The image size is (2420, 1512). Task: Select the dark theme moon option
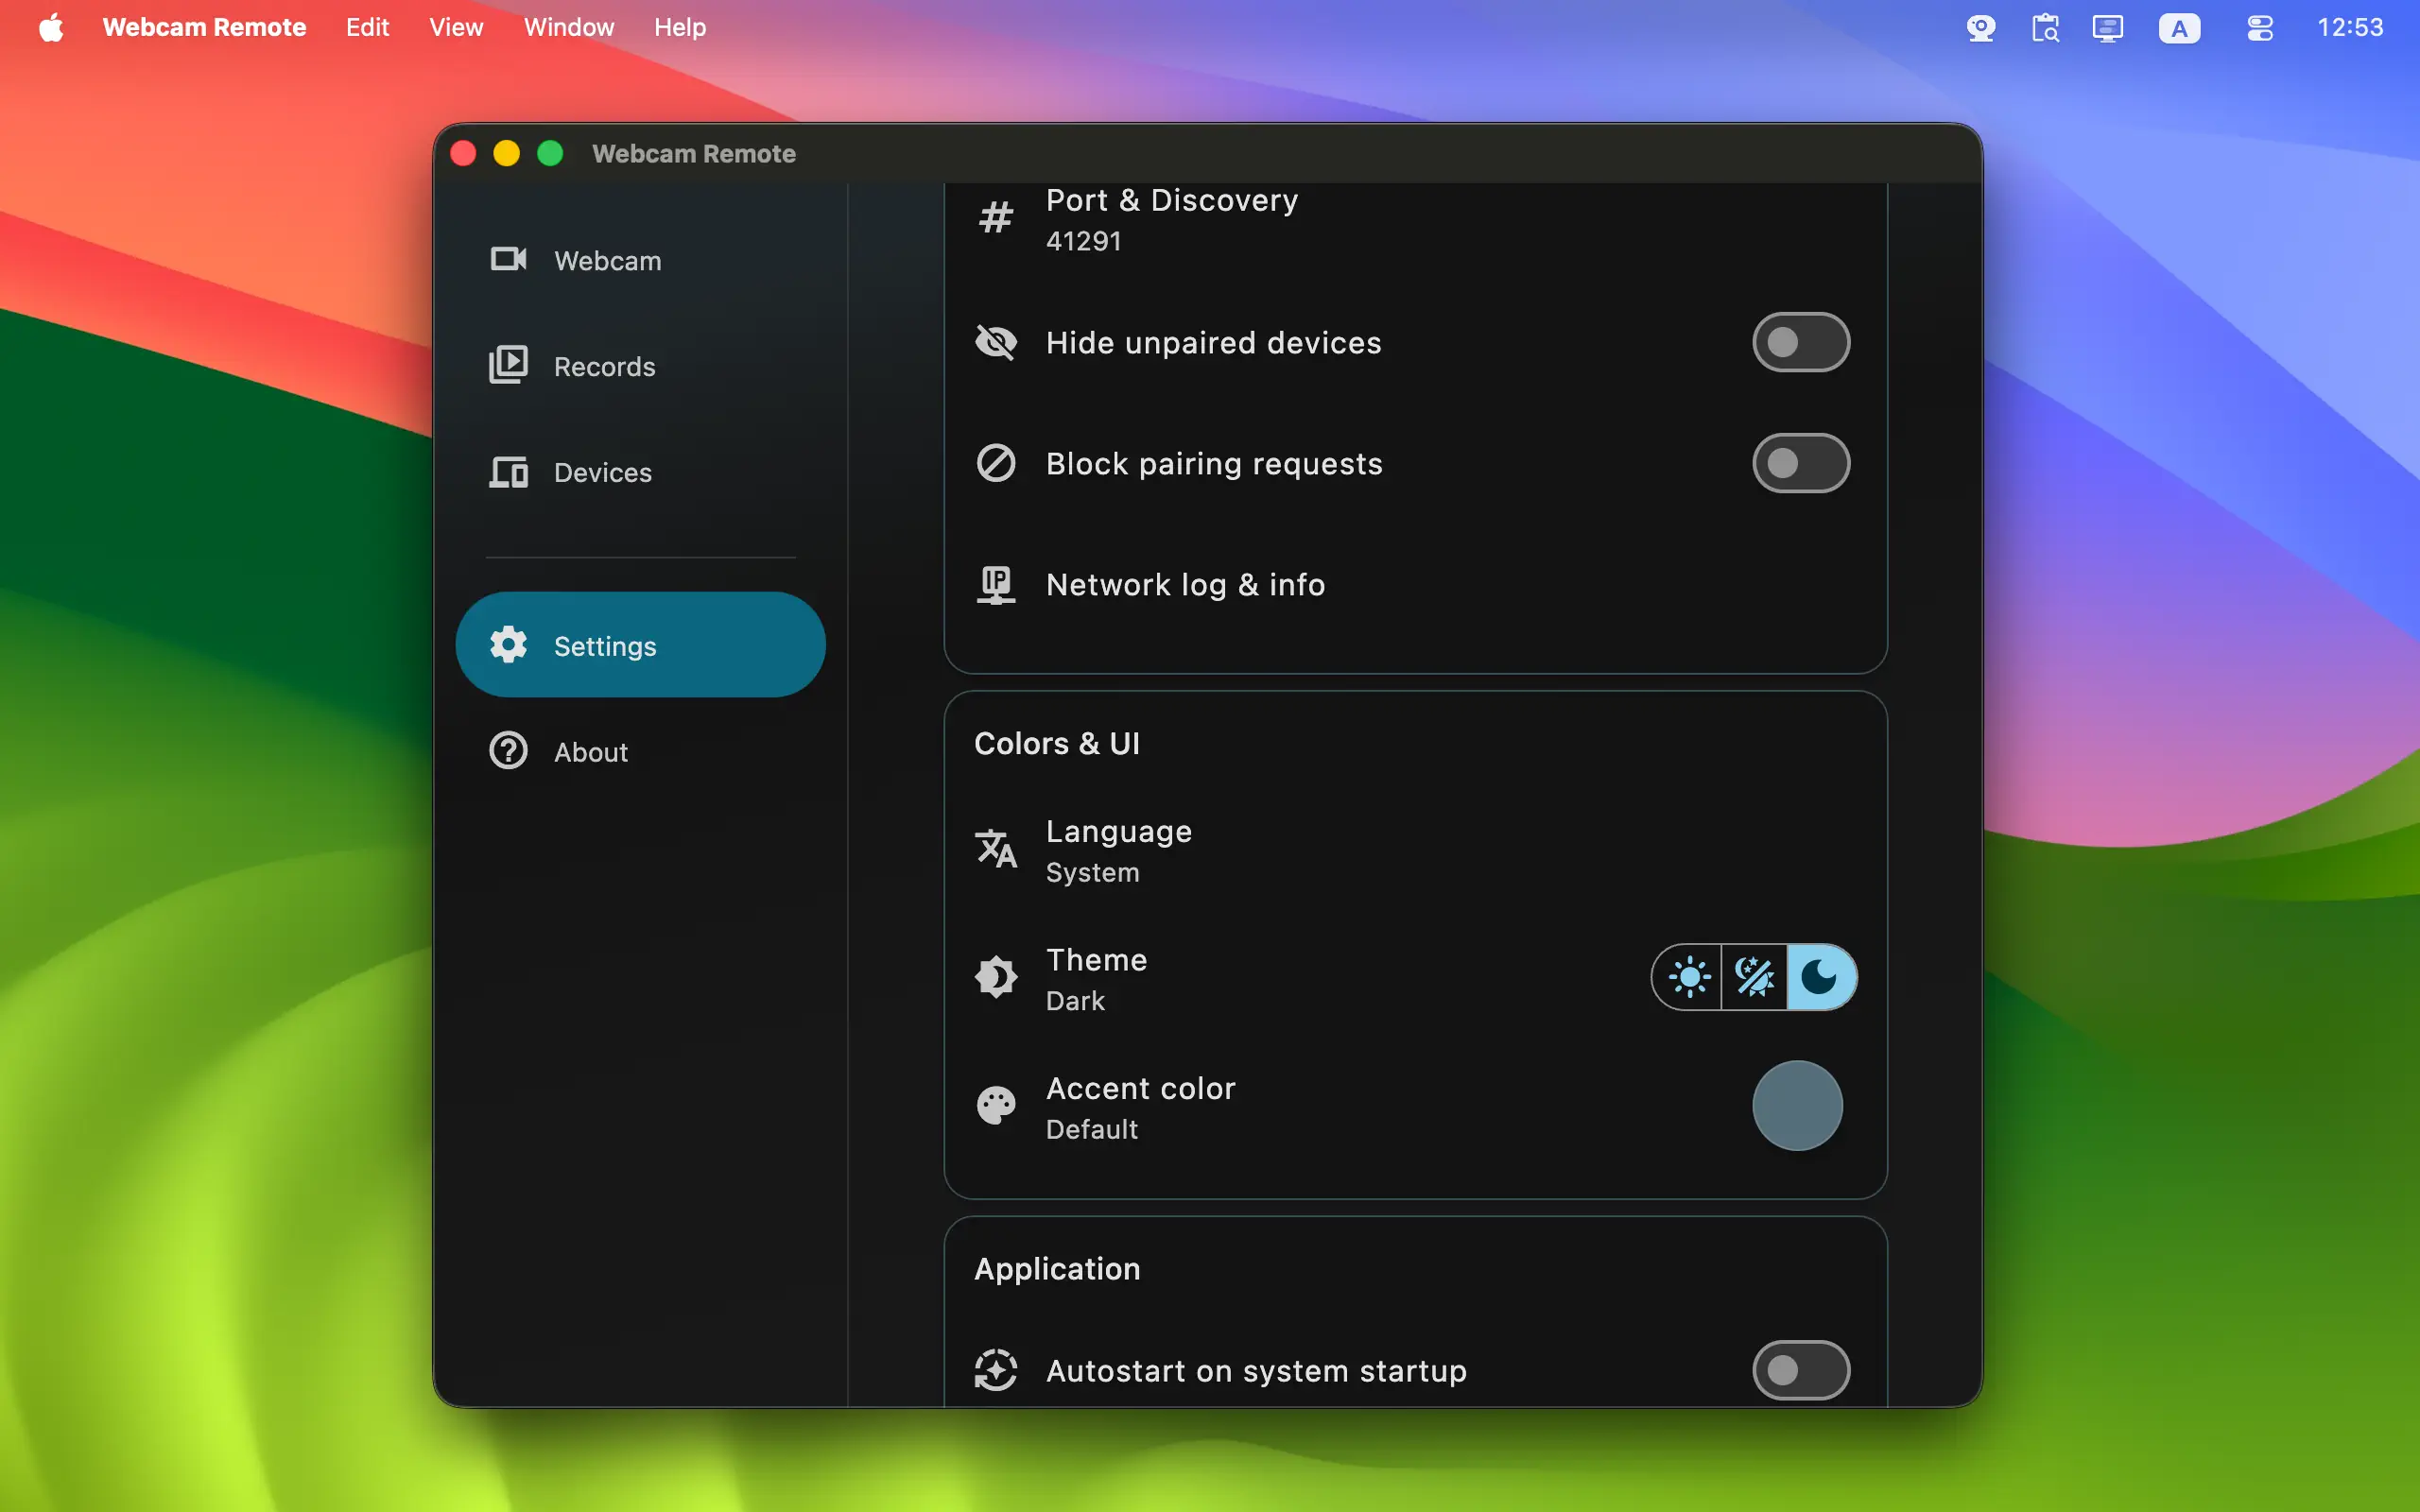(1821, 977)
